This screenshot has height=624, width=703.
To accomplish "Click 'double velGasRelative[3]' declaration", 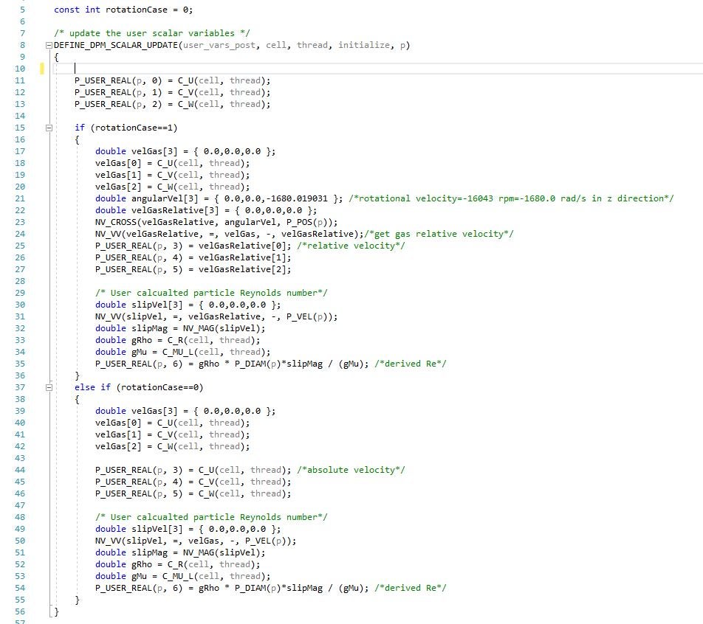I will (206, 210).
